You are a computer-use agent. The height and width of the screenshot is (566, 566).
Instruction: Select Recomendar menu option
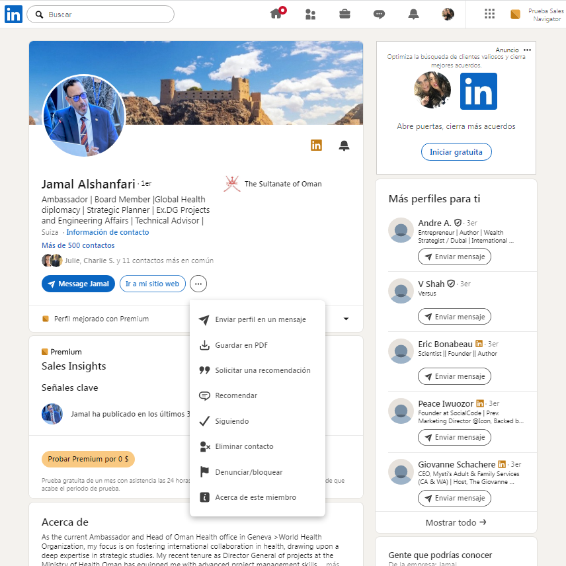click(x=257, y=395)
